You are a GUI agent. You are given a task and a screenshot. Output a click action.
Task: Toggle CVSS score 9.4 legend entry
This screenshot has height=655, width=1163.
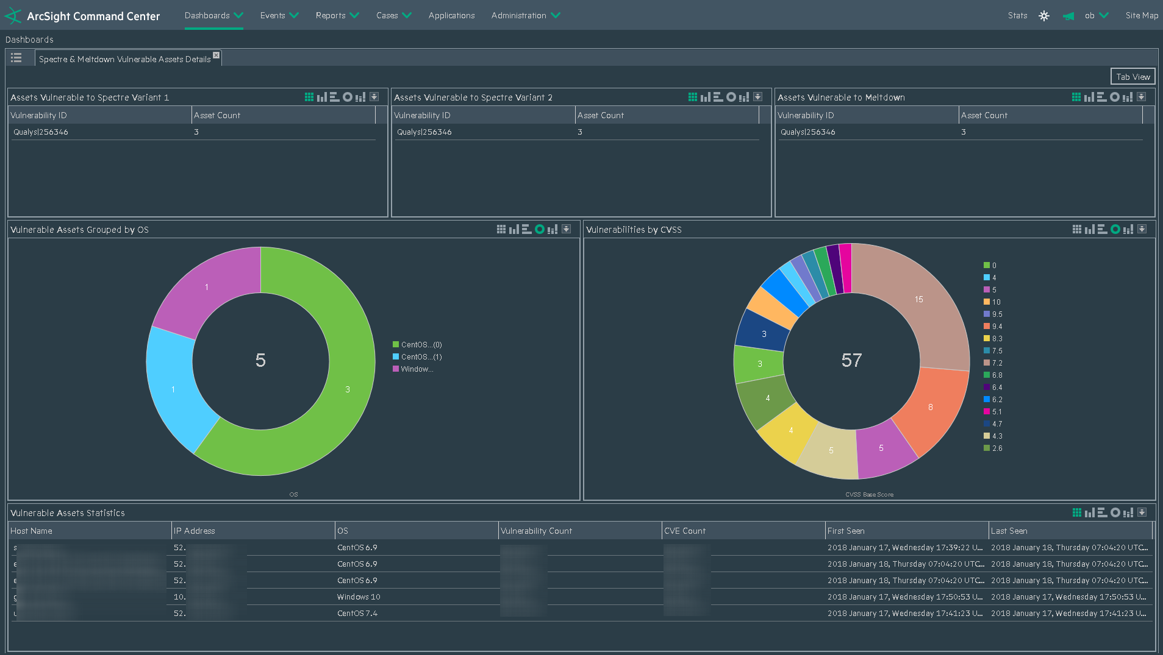tap(997, 327)
